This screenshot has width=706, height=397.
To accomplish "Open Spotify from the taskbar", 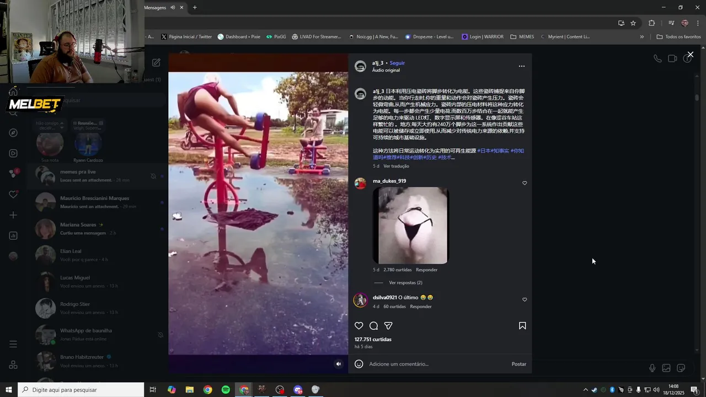I will coord(226,390).
